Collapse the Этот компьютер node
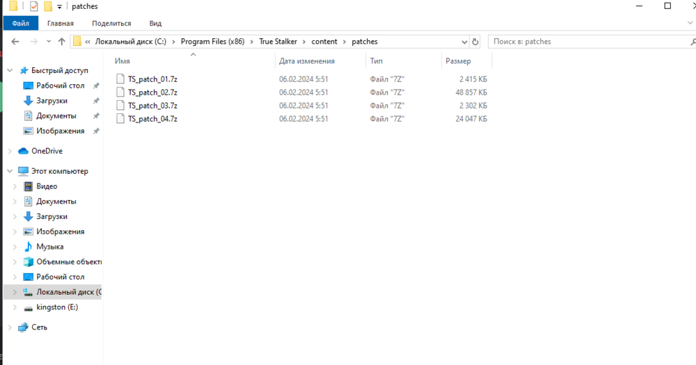 tap(10, 171)
